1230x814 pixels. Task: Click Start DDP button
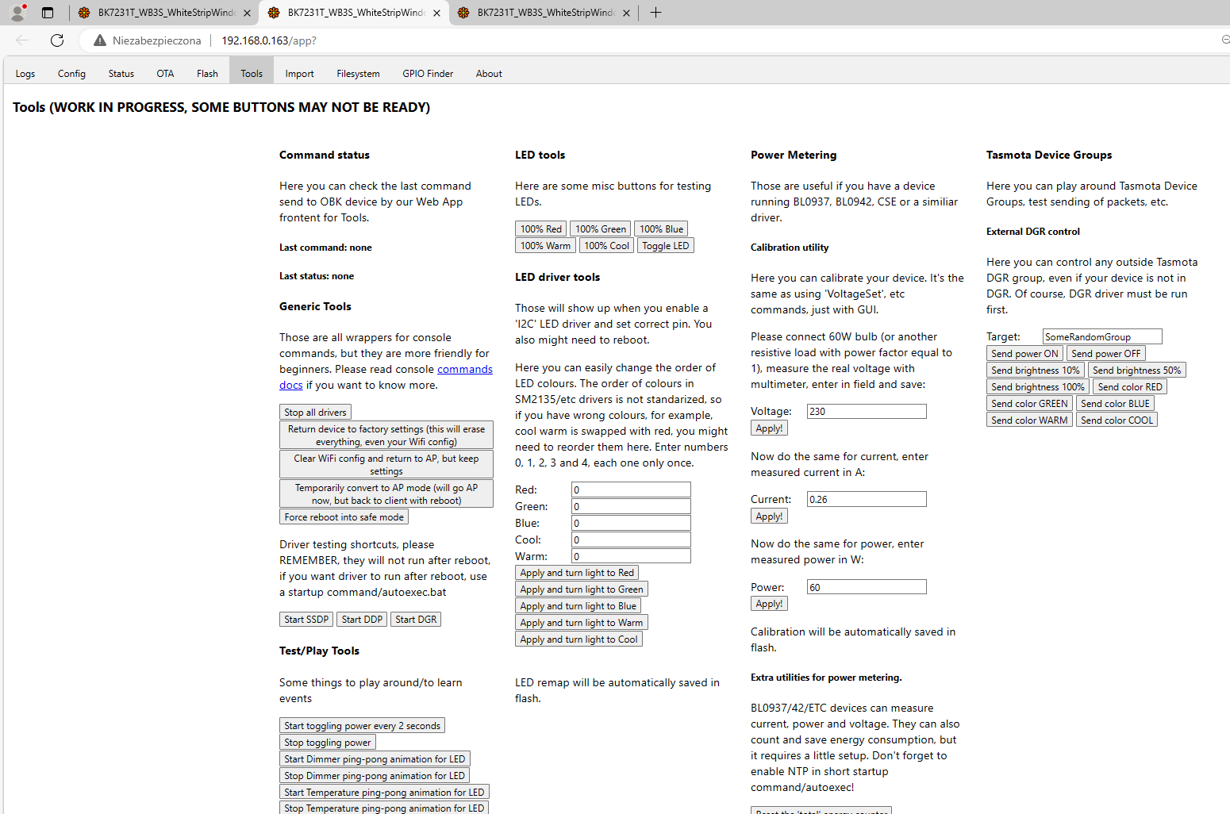(362, 620)
